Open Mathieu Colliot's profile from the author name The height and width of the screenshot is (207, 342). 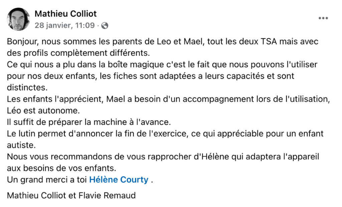pos(65,14)
